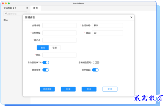This screenshot has width=165, height=106.
Task: Click the 取消 button
Action: pyautogui.click(x=110, y=89)
